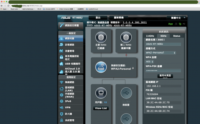Open the IPv6 settings icon

pos(62,101)
